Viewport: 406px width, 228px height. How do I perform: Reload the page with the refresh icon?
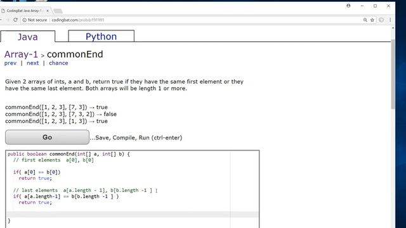pos(15,20)
